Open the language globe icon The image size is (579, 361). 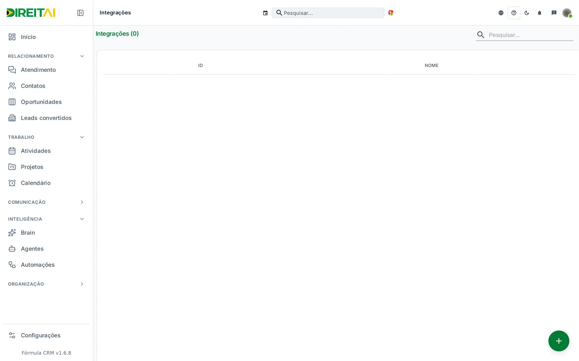click(501, 13)
